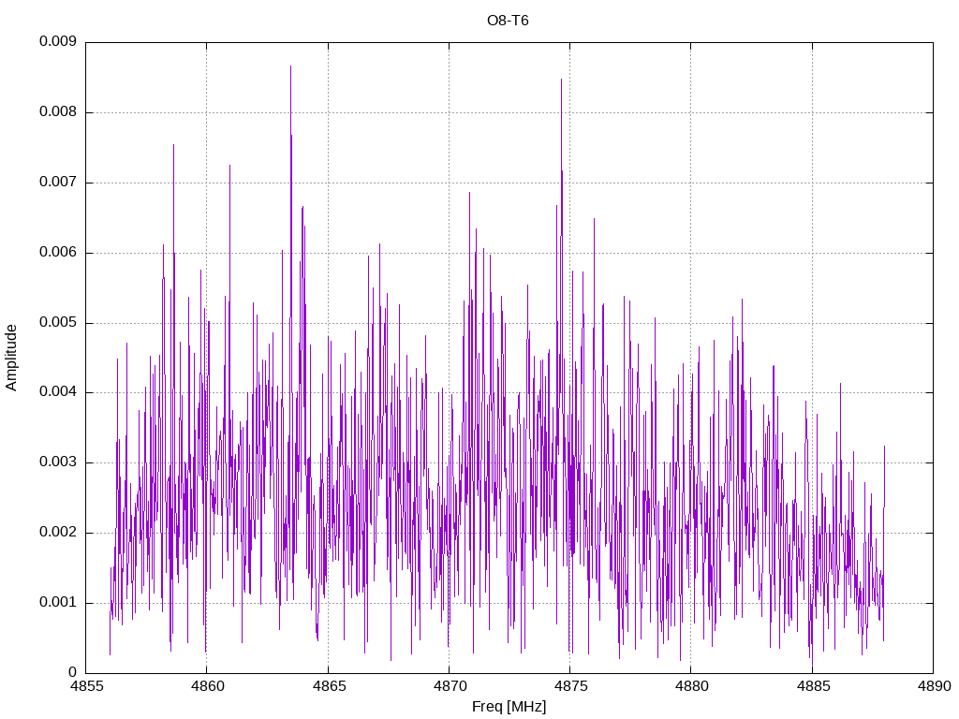Click the 4870 x-axis tick label
Image resolution: width=959 pixels, height=719 pixels.
click(450, 686)
